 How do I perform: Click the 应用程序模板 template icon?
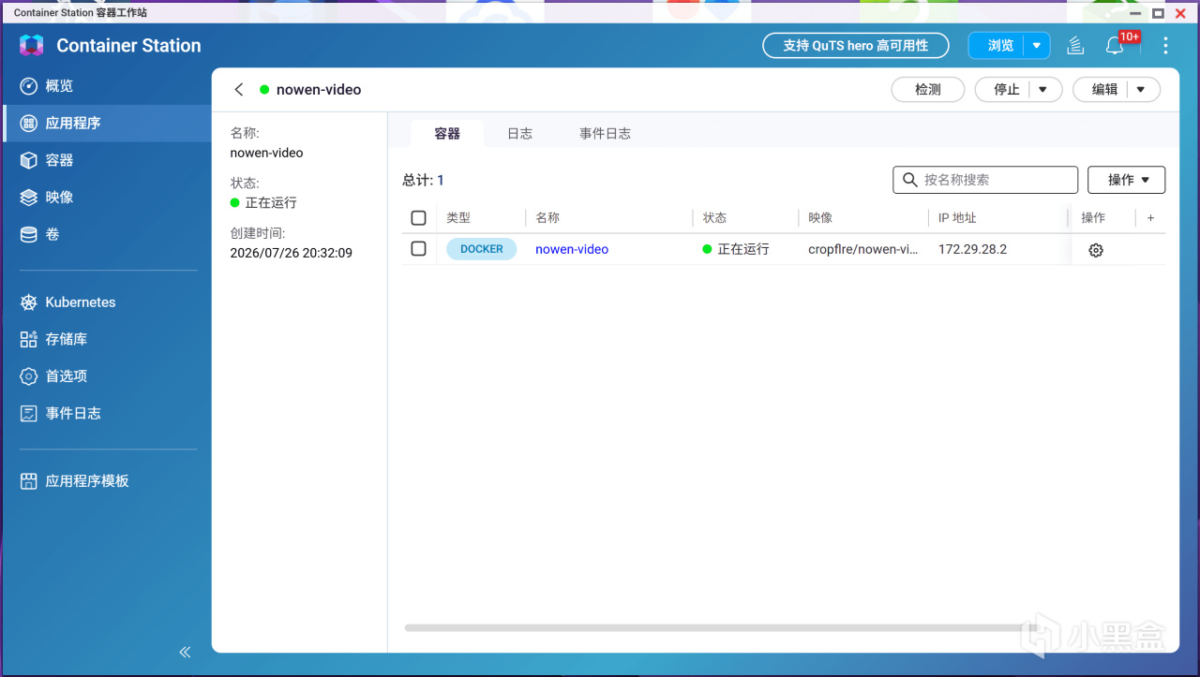pos(29,481)
